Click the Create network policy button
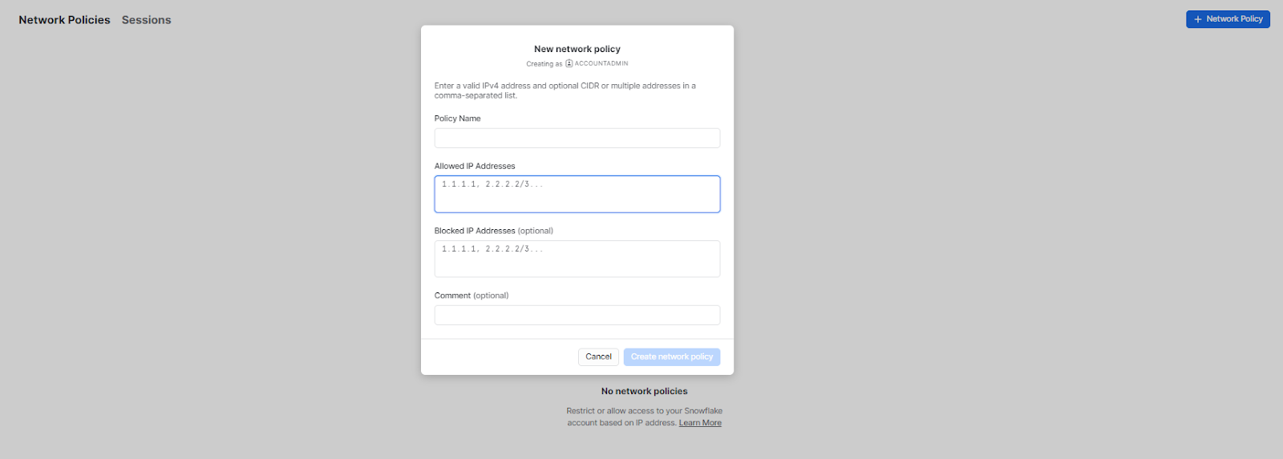The image size is (1283, 459). [672, 356]
